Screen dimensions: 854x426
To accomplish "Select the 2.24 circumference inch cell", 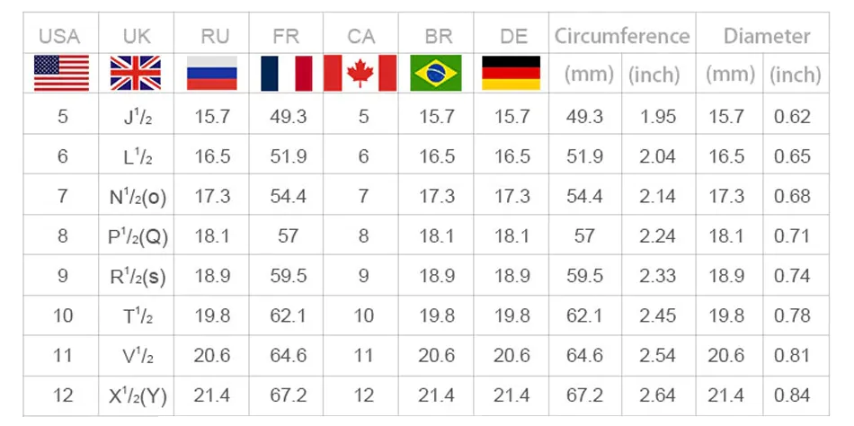I will (x=657, y=235).
